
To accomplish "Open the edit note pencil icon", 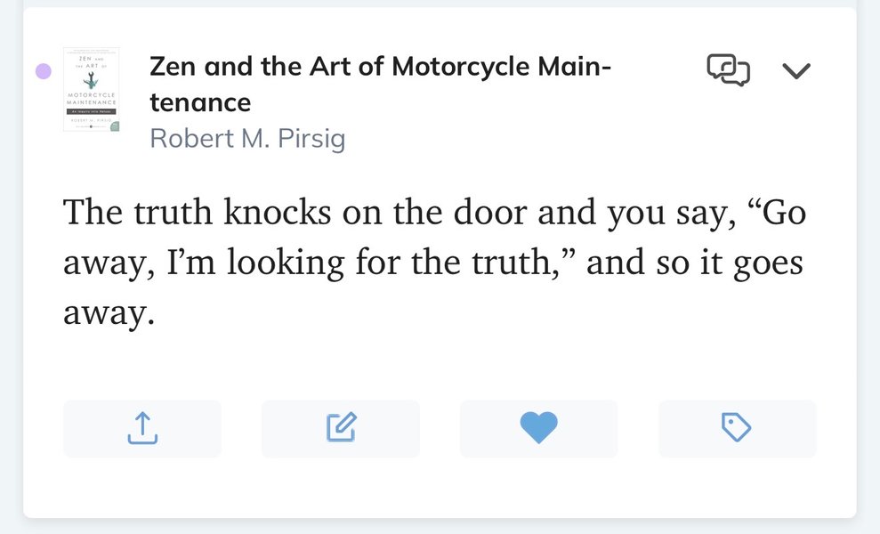I will pos(341,428).
